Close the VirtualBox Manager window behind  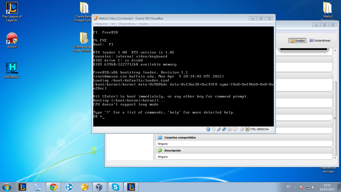(x=333, y=25)
